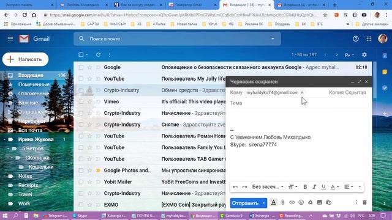Click the Gmail logo
This screenshot has height=220, width=392.
click(x=34, y=38)
